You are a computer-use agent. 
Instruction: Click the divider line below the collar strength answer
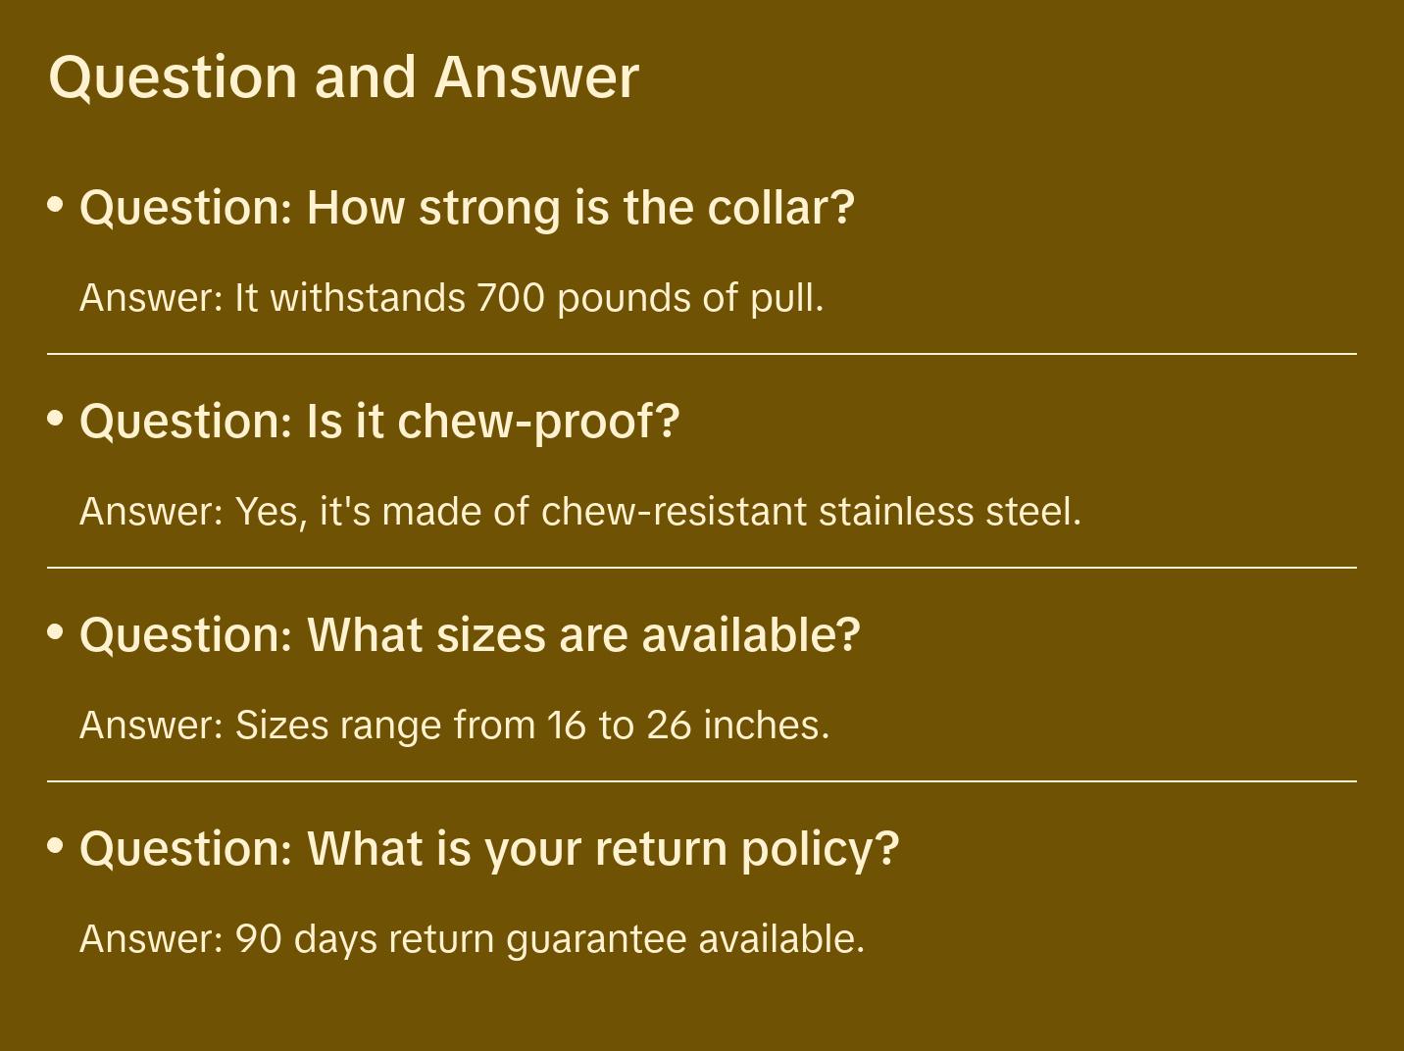point(702,354)
